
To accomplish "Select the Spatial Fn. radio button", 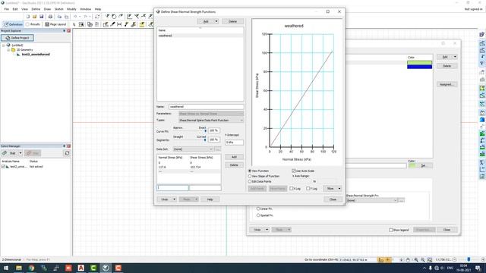I will click(258, 215).
